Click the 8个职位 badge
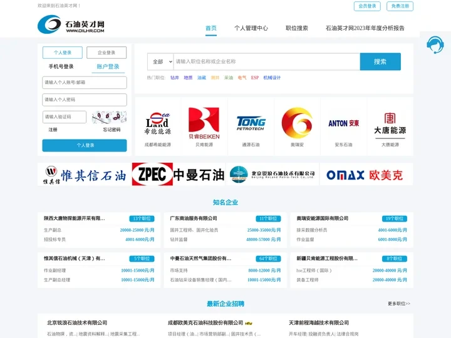This screenshot has height=338, width=451. pyautogui.click(x=395, y=259)
